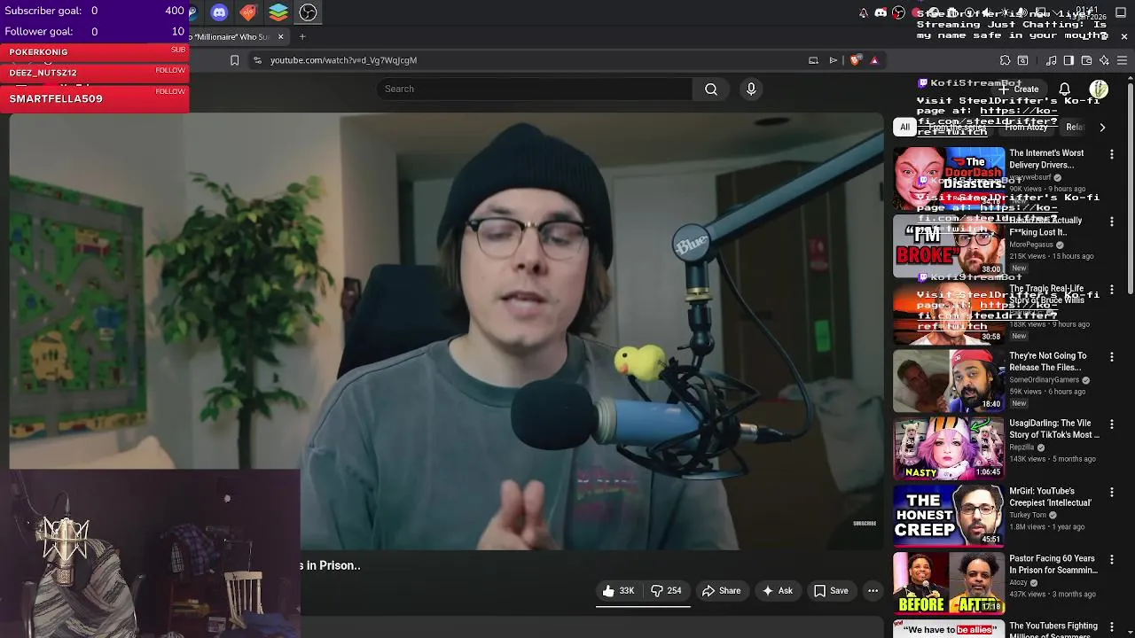Click the music note playlist toolbar icon
The image size is (1135, 638).
(x=1051, y=60)
